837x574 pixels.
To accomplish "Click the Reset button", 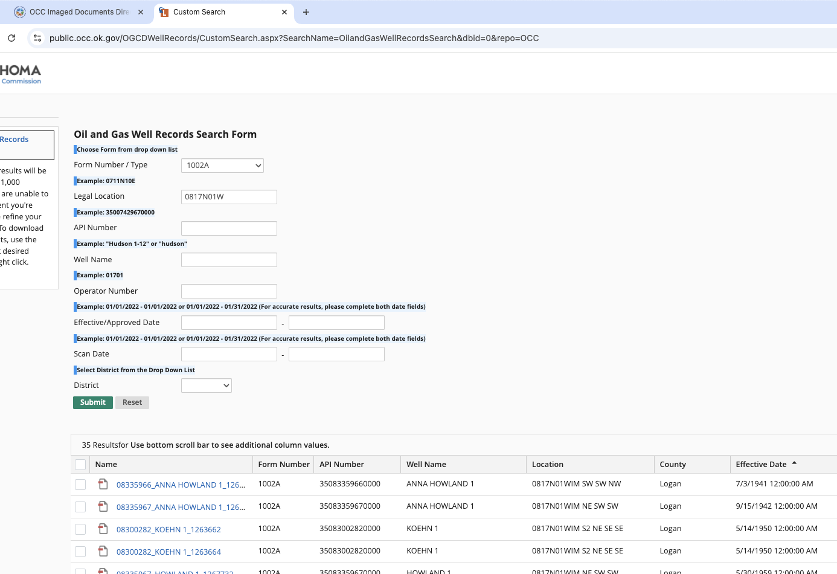I will (x=132, y=402).
